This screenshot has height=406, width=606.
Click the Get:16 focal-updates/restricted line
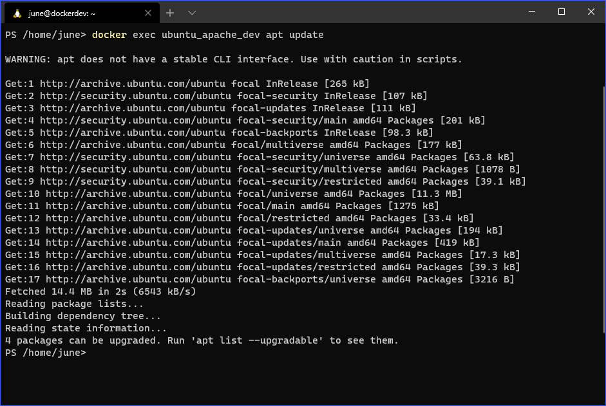click(x=262, y=267)
